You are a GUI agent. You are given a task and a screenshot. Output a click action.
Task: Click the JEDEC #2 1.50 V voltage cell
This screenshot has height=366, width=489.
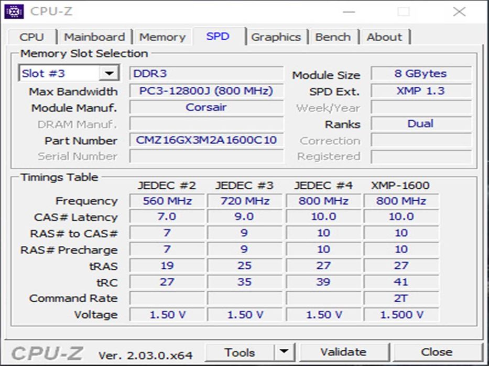click(167, 315)
